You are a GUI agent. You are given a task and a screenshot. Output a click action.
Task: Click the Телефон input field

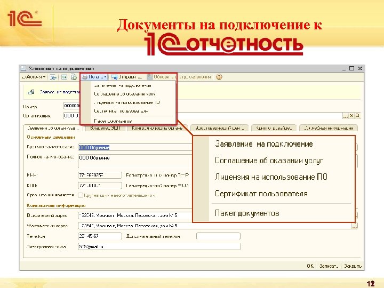coord(100,236)
